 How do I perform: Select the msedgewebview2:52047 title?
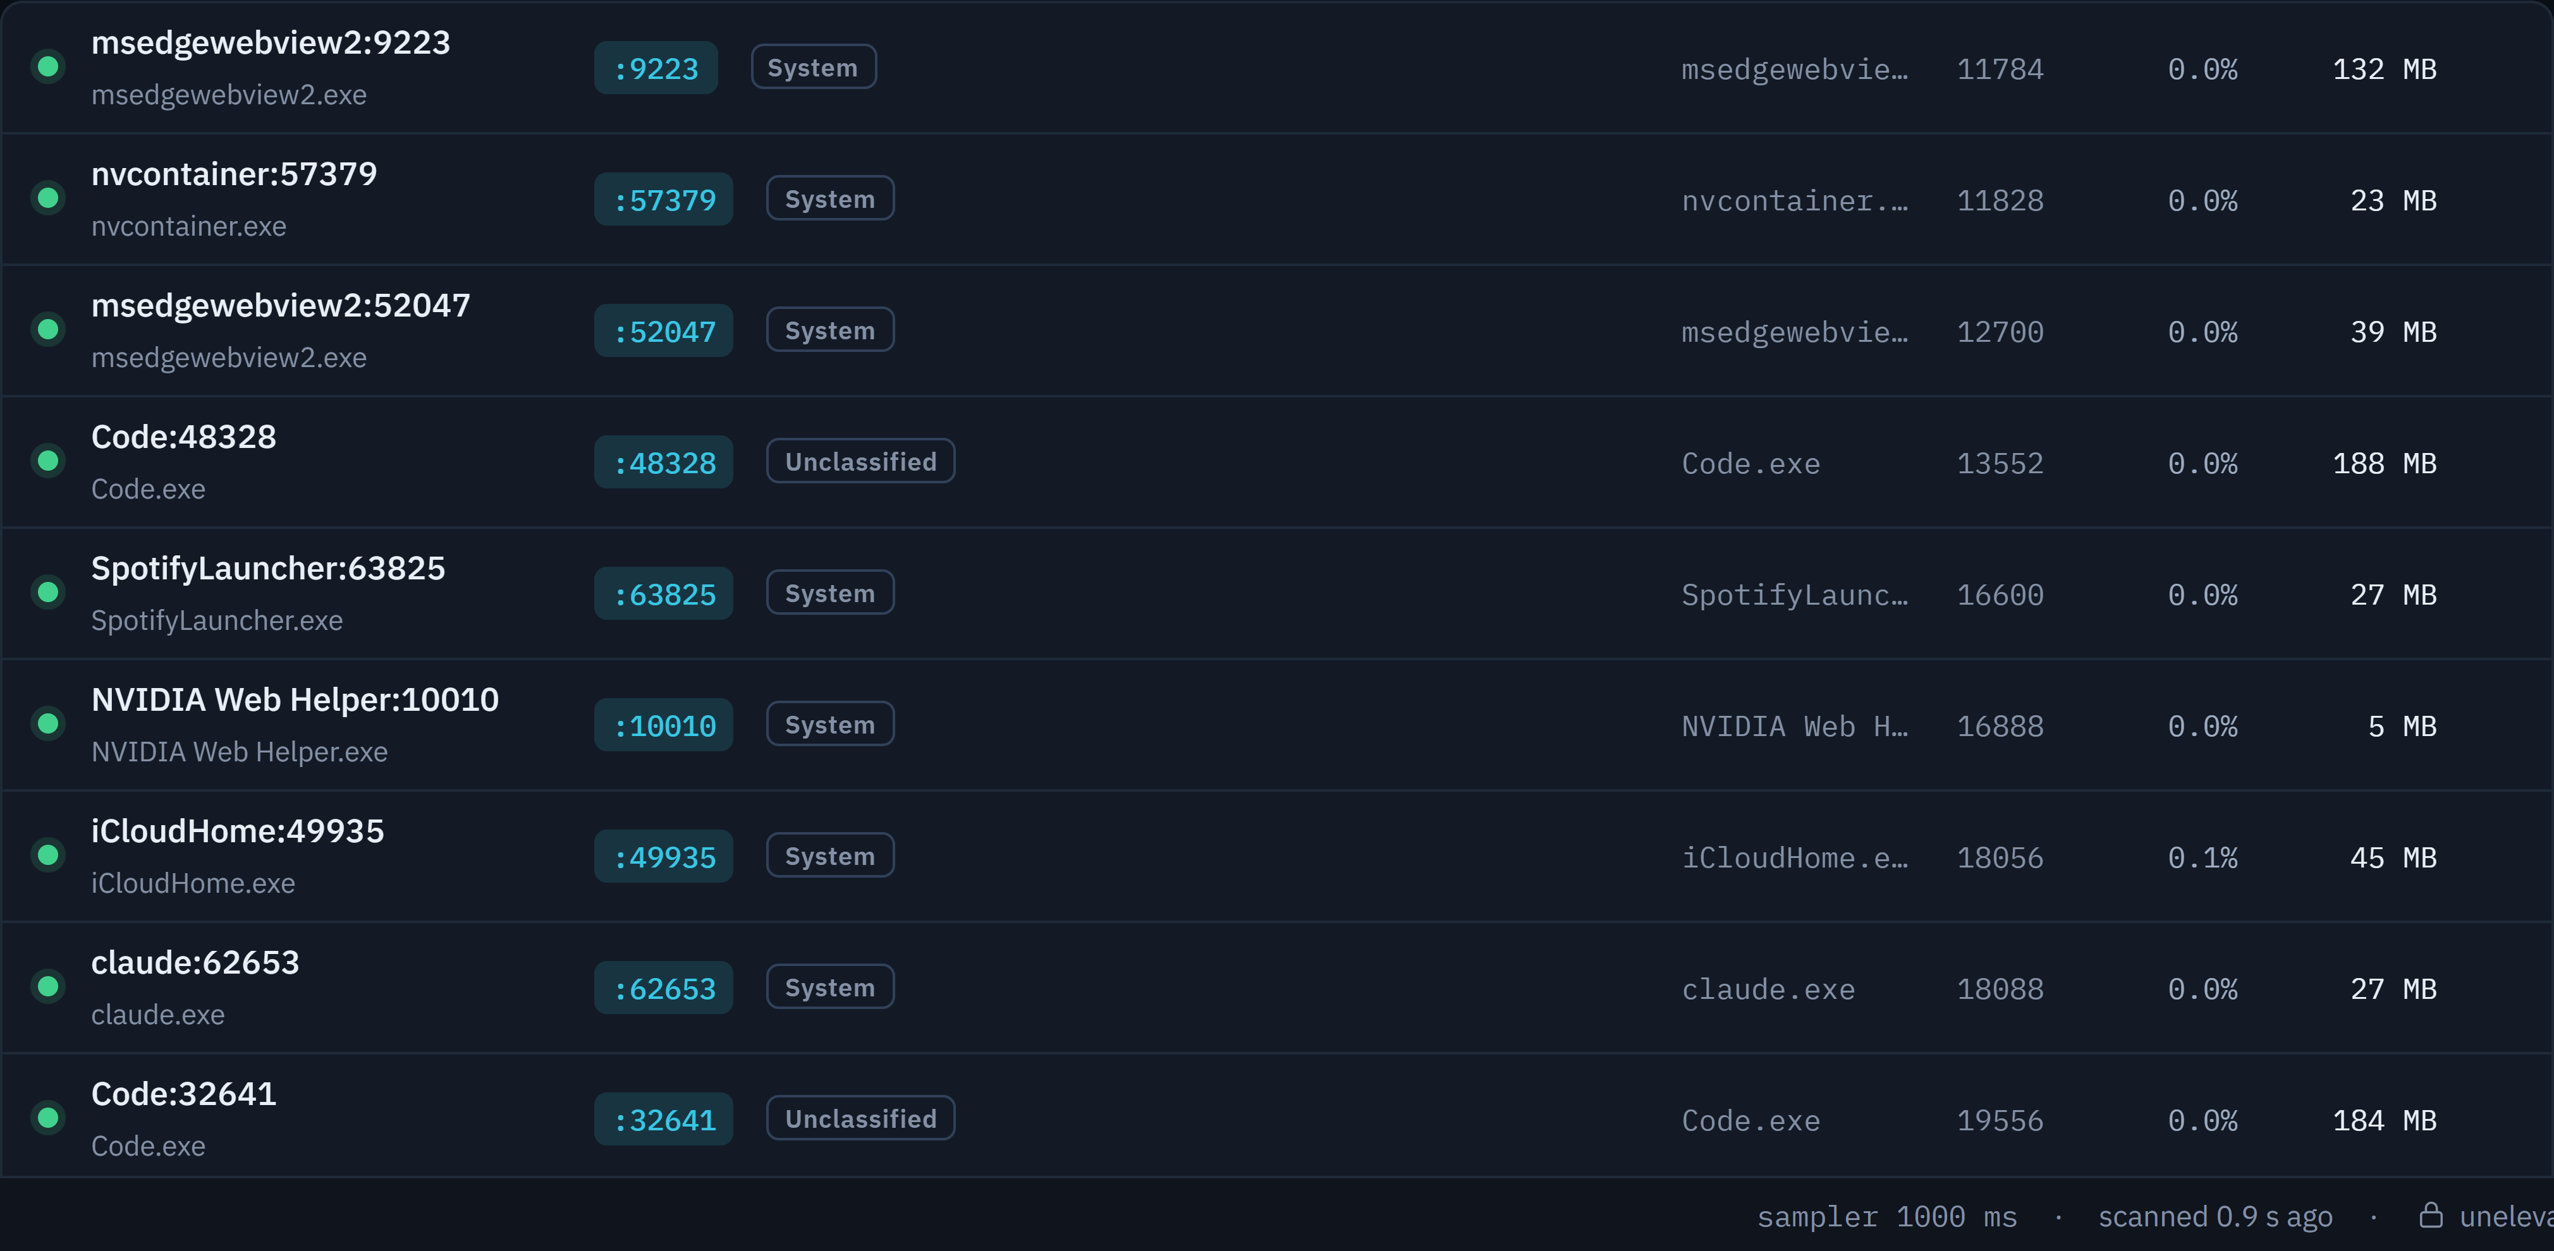(x=281, y=305)
